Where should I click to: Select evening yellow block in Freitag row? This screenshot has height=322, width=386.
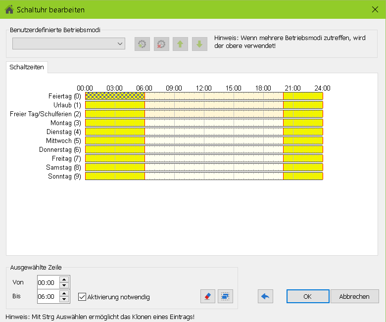(x=303, y=158)
